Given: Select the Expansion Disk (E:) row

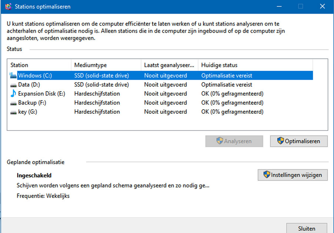Looking at the screenshot, I should (161, 94).
